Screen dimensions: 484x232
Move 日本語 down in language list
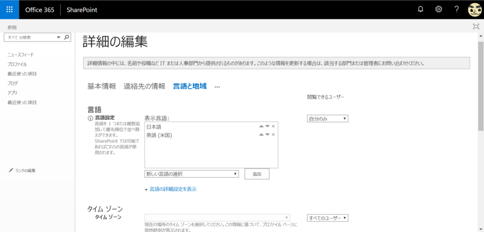pyautogui.click(x=268, y=126)
